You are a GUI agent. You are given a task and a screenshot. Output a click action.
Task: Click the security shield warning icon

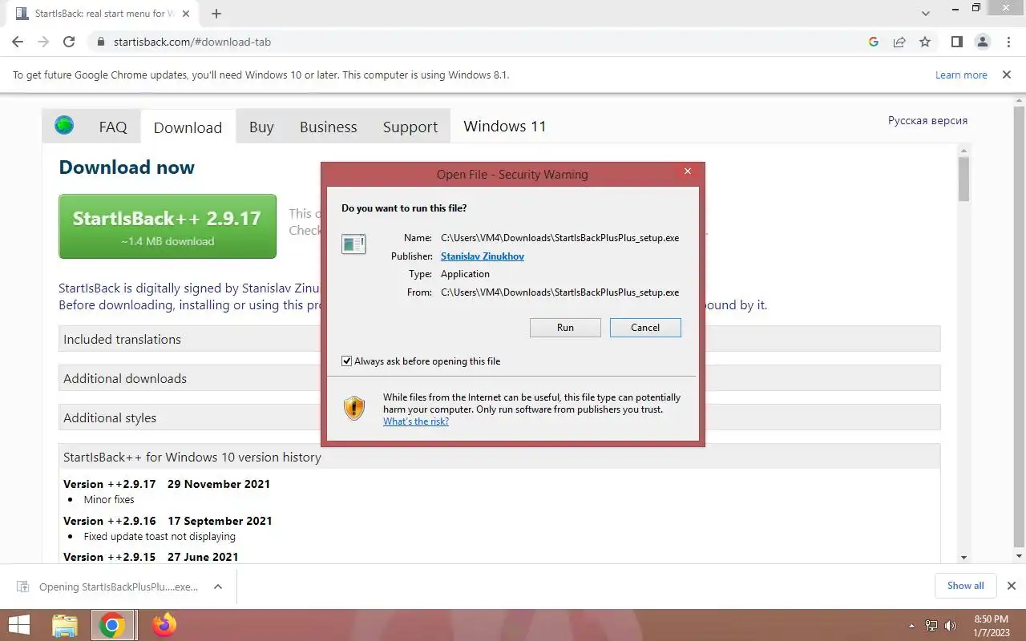point(354,408)
